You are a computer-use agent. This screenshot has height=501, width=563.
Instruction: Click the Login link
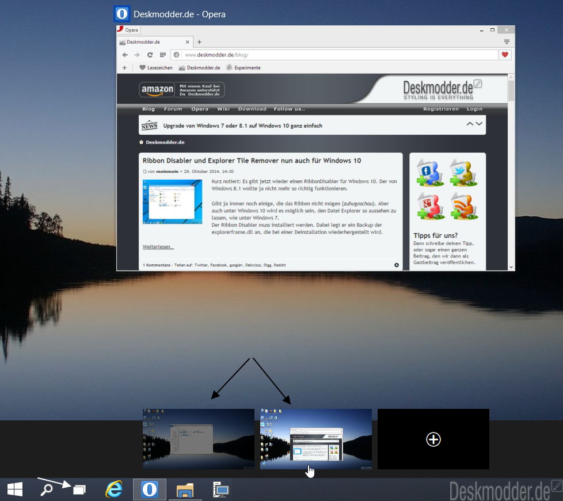(475, 109)
